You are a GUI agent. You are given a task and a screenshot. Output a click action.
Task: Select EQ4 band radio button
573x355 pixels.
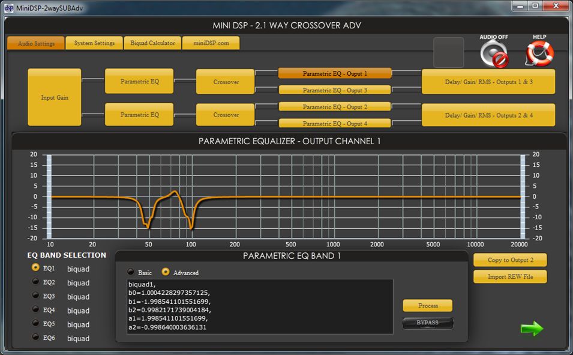pos(35,309)
